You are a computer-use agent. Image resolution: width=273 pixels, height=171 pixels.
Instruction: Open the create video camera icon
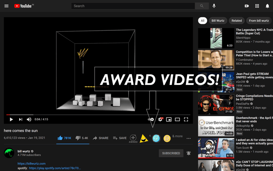pos(247,6)
